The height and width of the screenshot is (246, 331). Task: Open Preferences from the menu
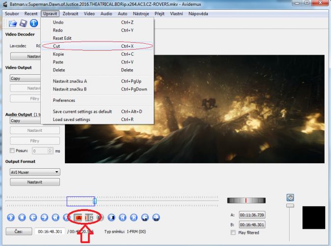click(x=97, y=100)
